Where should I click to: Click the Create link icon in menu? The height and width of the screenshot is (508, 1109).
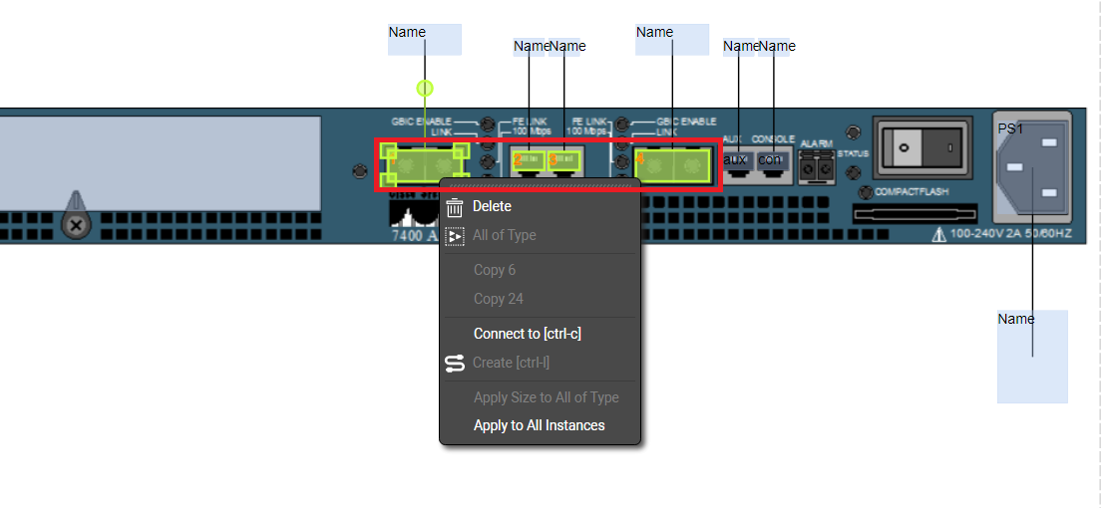[x=455, y=364]
